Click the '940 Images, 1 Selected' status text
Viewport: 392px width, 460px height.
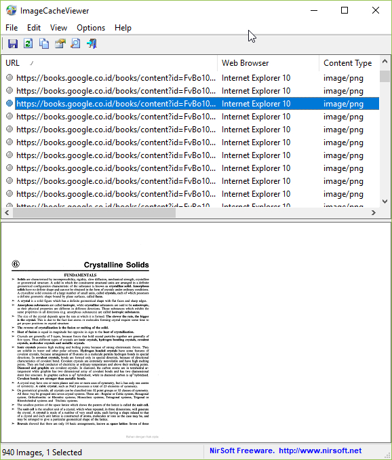(42, 453)
